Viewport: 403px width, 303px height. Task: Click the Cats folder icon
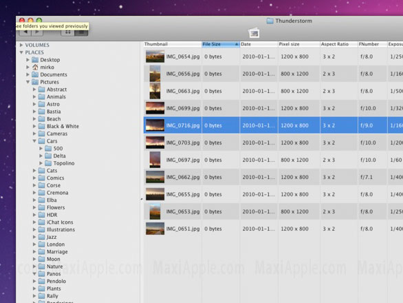[x=42, y=171]
